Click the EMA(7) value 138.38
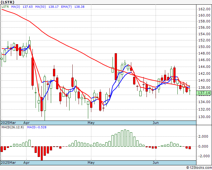 pyautogui.click(x=79, y=7)
